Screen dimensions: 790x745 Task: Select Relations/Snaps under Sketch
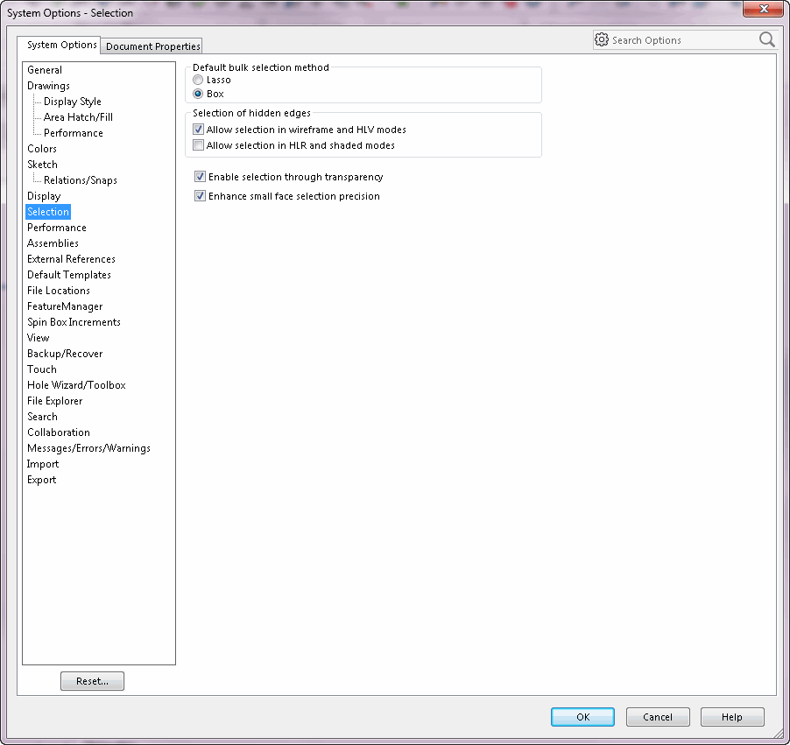80,180
